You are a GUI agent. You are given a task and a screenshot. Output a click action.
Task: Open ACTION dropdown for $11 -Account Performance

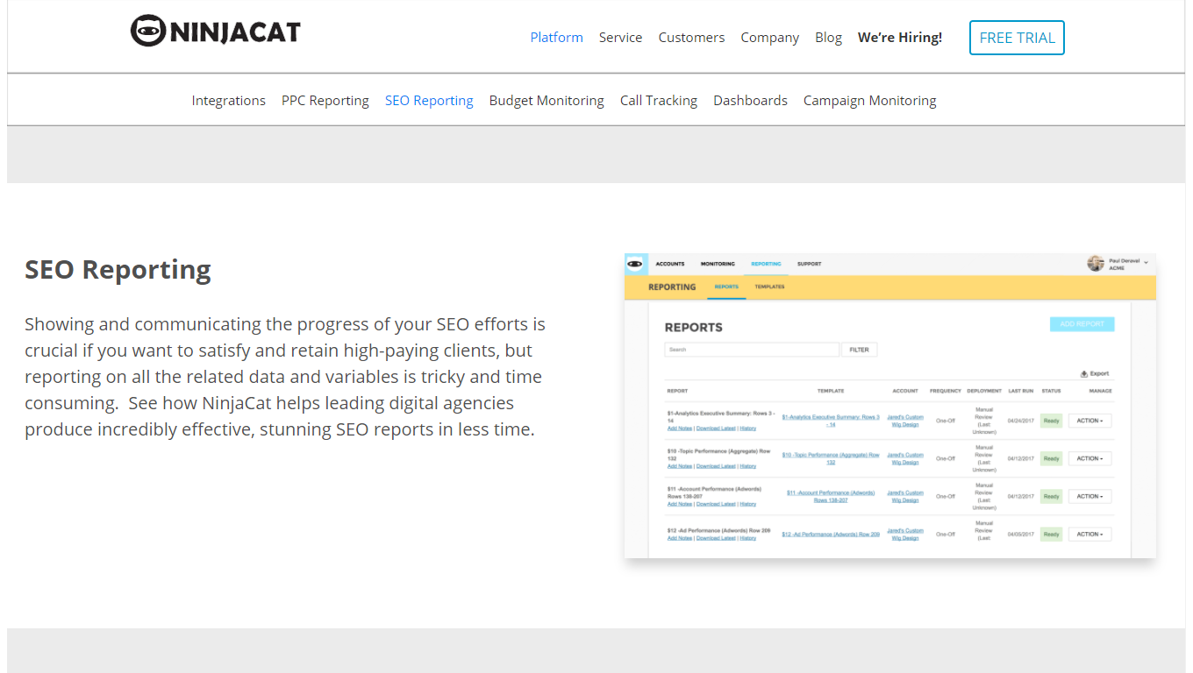(1089, 496)
